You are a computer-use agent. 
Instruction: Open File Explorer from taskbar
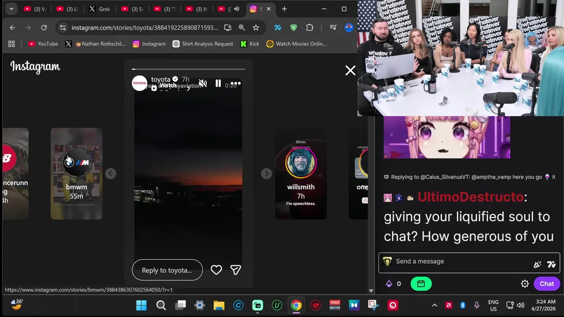click(x=219, y=305)
